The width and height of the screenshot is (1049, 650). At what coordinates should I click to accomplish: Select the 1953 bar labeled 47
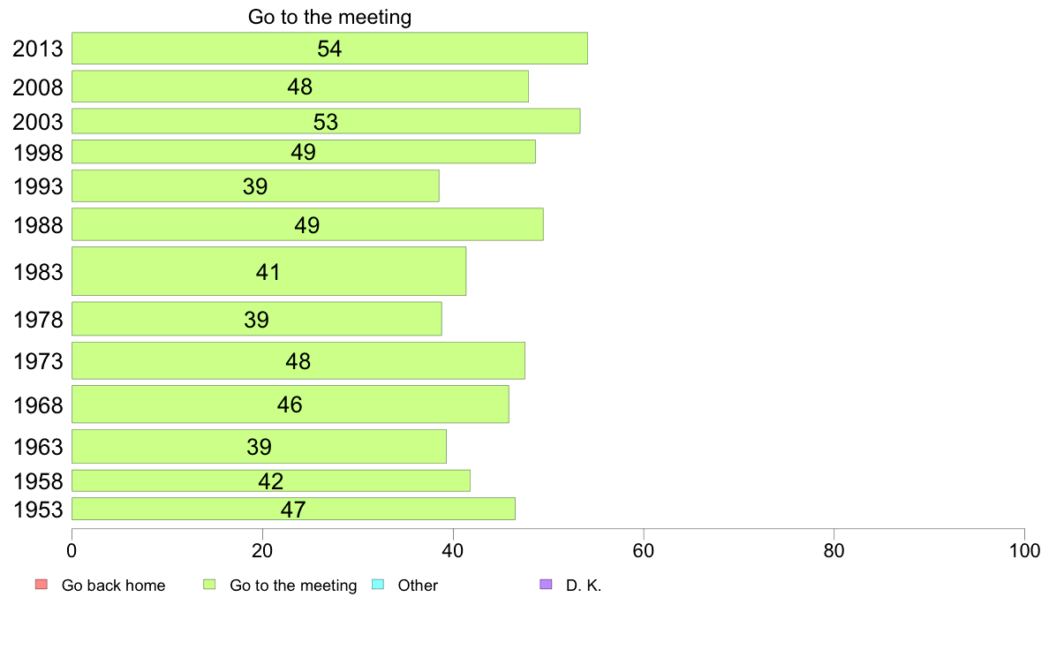click(294, 509)
